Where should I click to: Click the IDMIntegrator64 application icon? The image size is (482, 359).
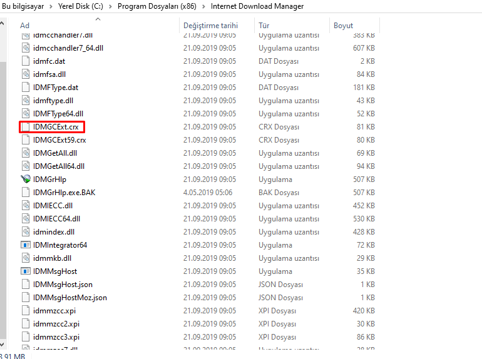coord(26,245)
